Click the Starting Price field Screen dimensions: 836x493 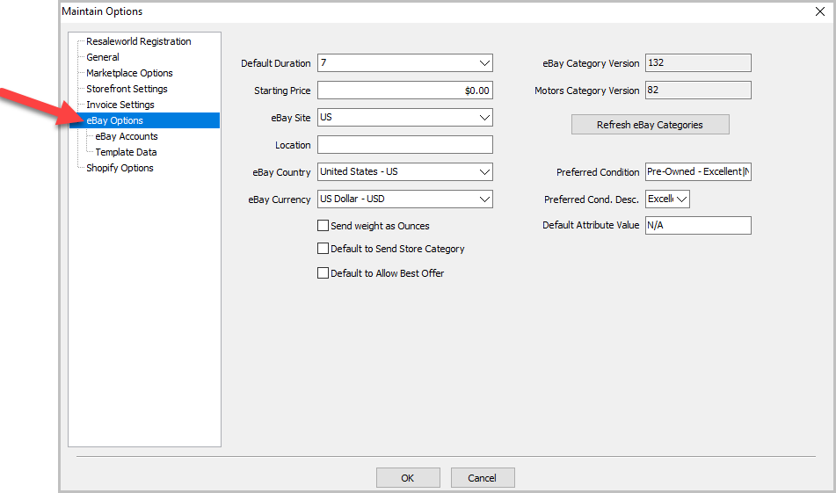click(405, 90)
